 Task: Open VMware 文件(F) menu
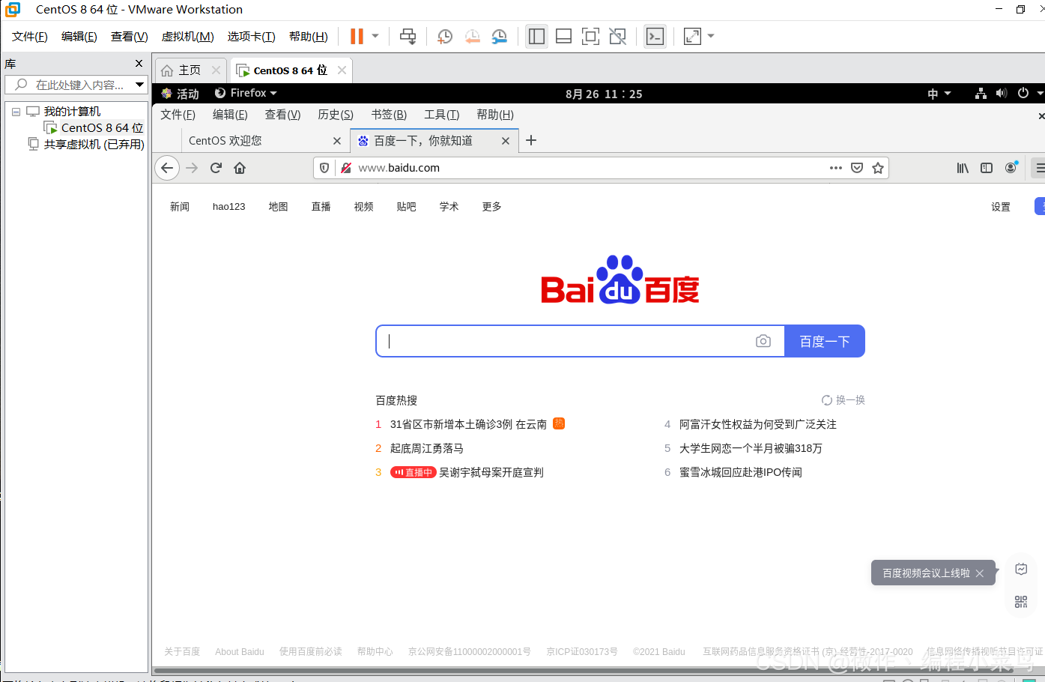30,37
